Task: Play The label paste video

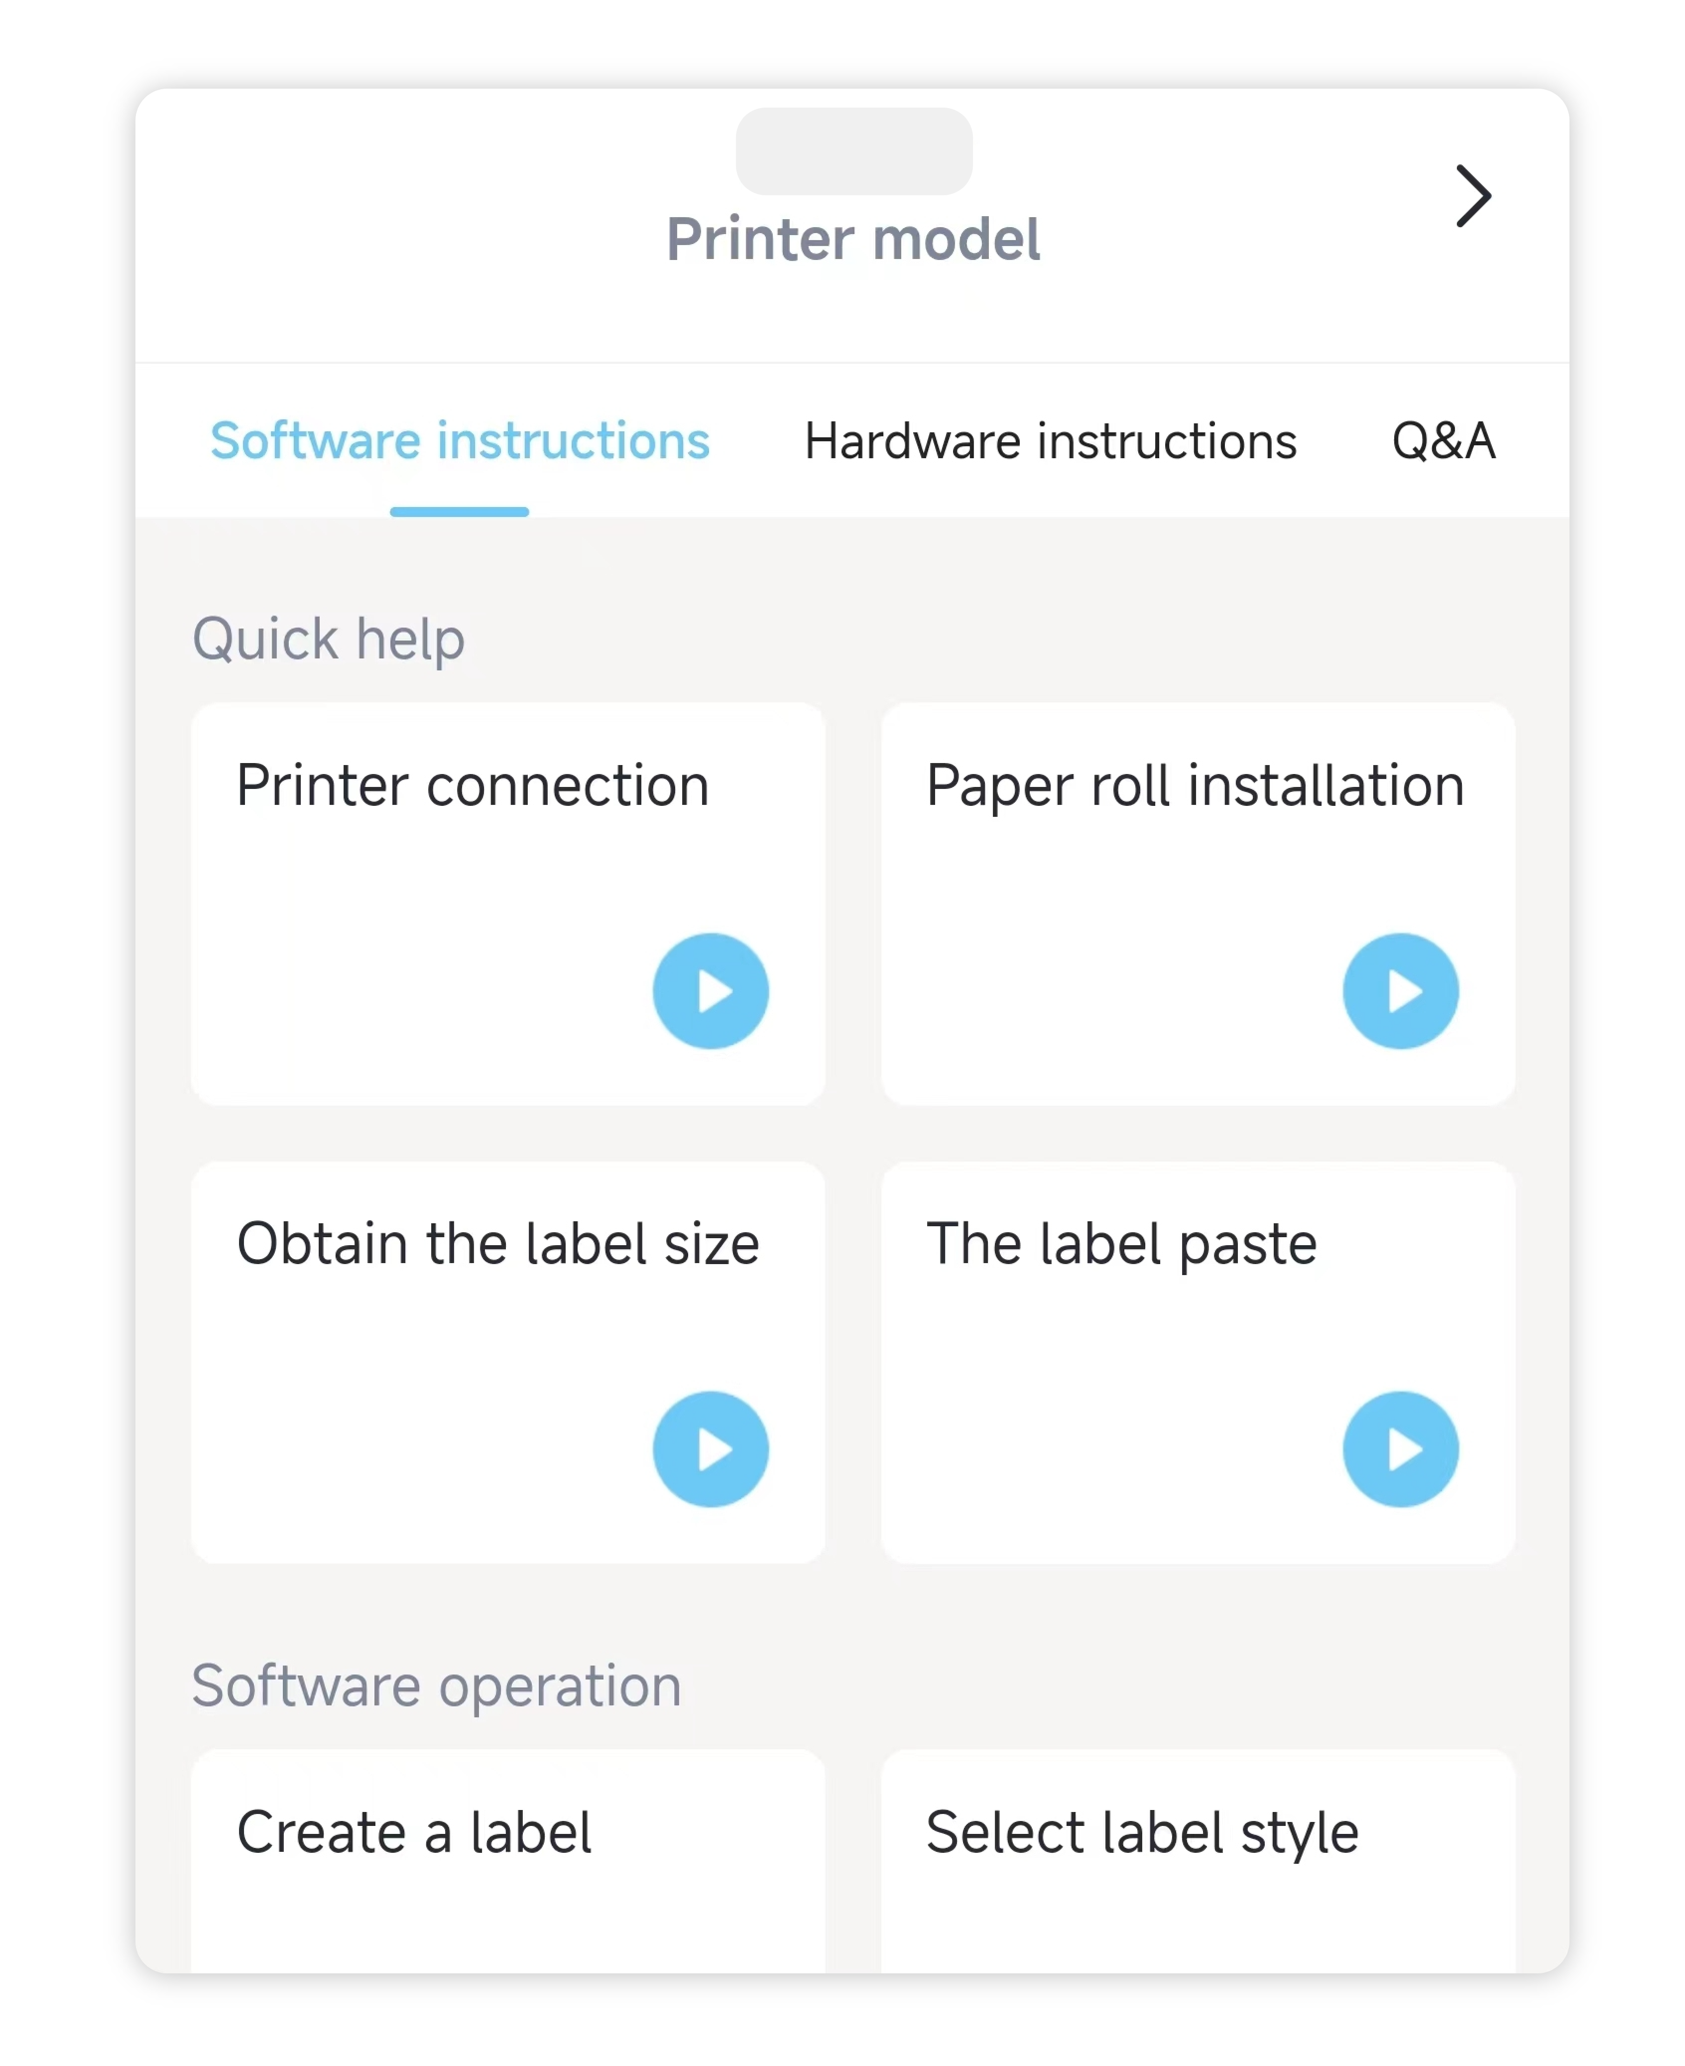Action: pos(1401,1449)
